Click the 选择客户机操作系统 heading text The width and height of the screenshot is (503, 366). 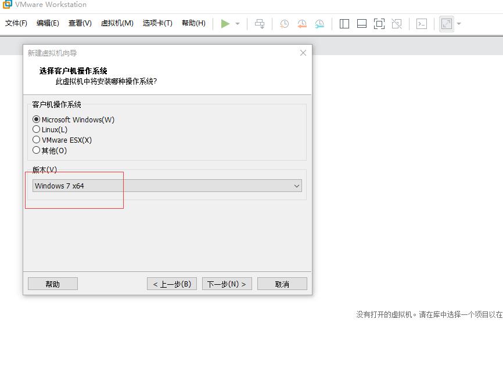point(73,71)
